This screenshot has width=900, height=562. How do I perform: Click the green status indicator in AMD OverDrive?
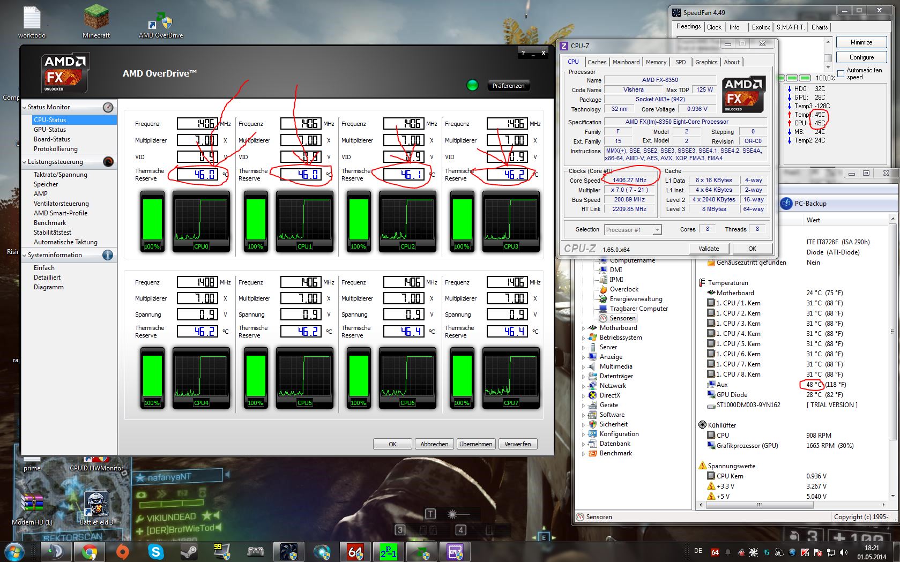[472, 85]
